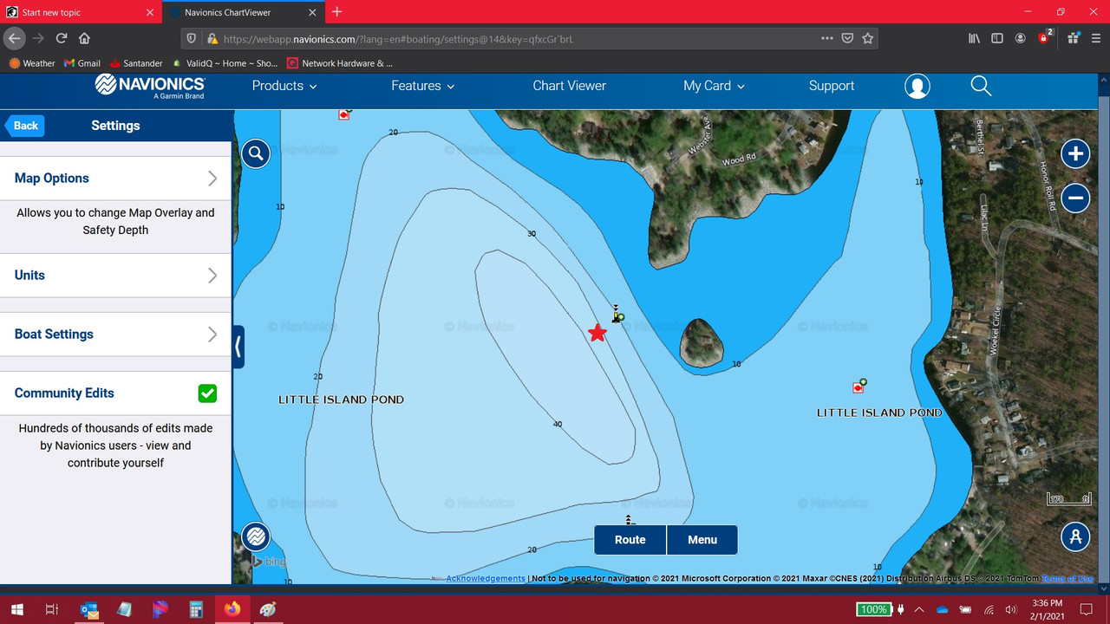1110x624 pixels.
Task: Select the red community marker at right pond
Action: (859, 387)
